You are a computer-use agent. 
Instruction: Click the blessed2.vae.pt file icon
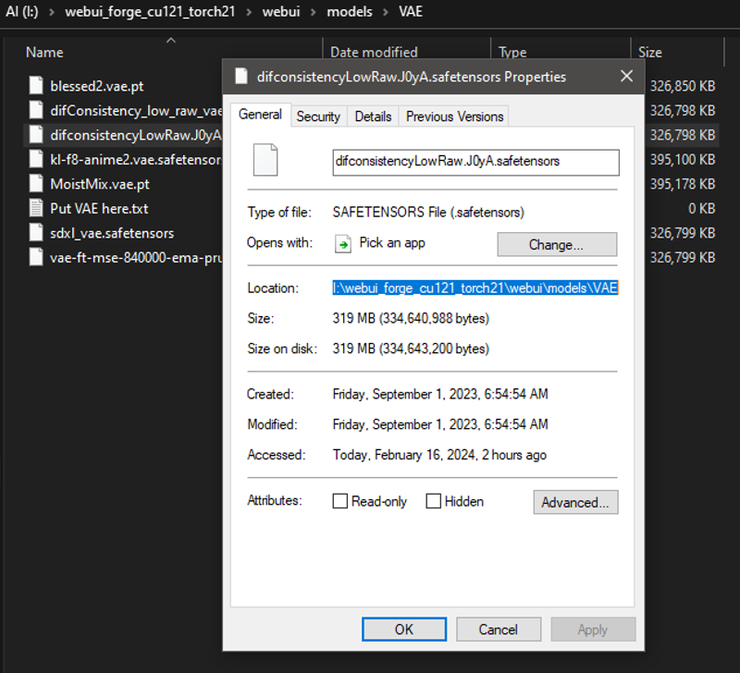coord(36,86)
